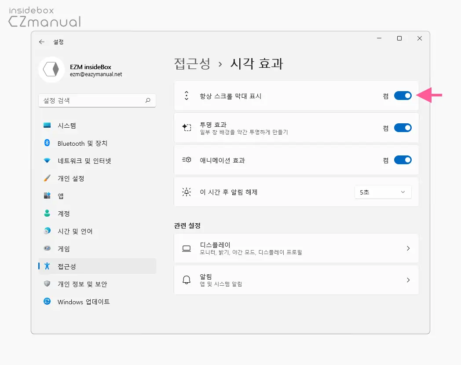This screenshot has width=461, height=365.
Task: Click the 애니메이션 효과 icon
Action: (187, 159)
